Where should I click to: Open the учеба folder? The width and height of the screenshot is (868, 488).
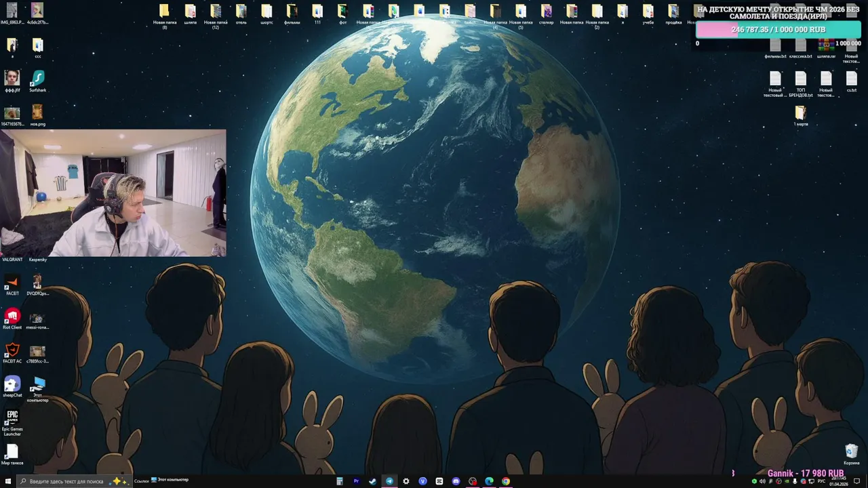coord(648,14)
